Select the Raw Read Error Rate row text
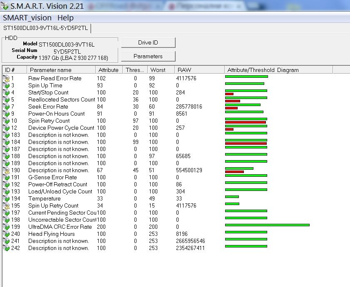Image resolution: width=350 pixels, height=287 pixels. 55,78
